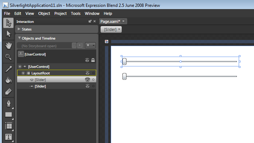The height and width of the screenshot is (143, 254).
Task: Open the [Slider] breadcrumb dropdown
Action: point(111,29)
